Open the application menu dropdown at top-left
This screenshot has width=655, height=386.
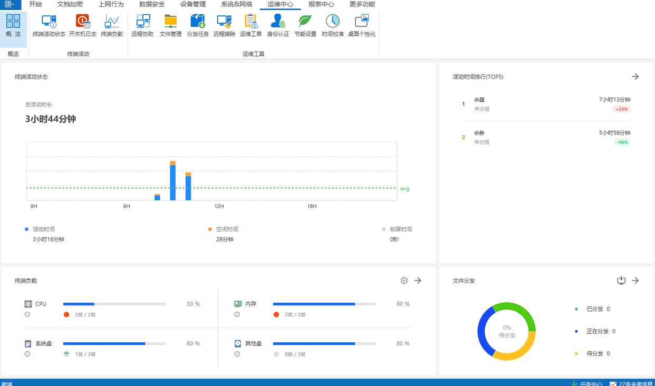[10, 4]
